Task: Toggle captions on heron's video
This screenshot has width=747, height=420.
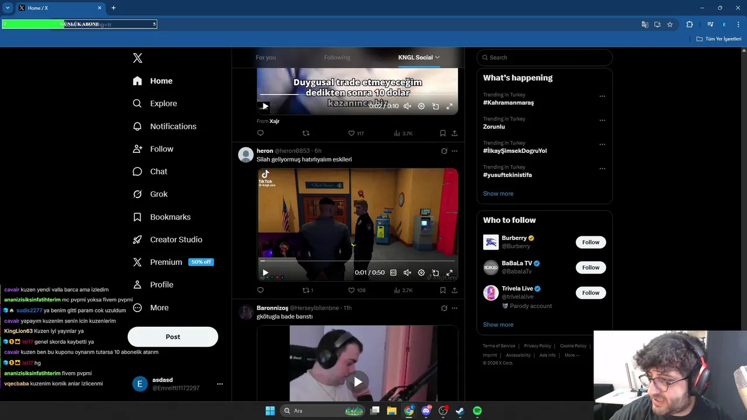Action: pos(393,272)
